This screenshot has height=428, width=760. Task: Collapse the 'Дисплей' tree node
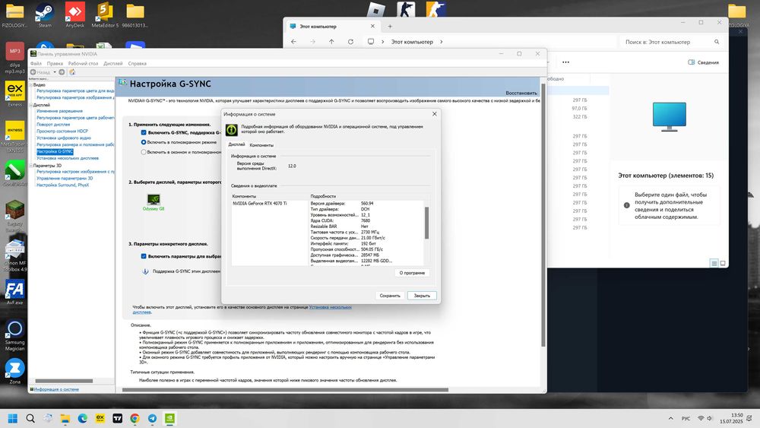click(31, 105)
